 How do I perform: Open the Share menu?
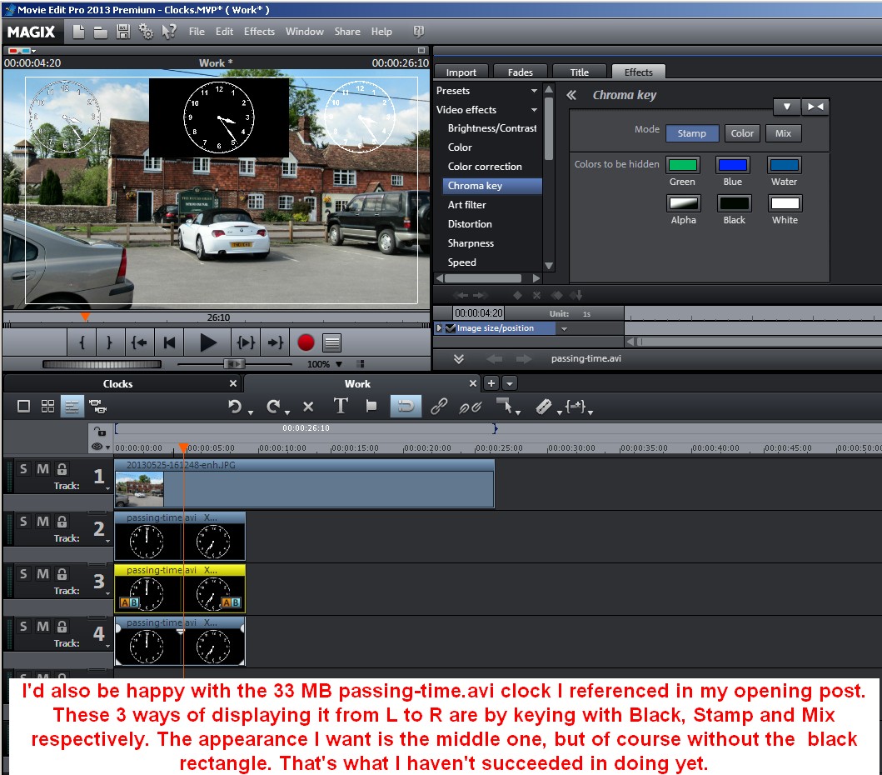347,32
